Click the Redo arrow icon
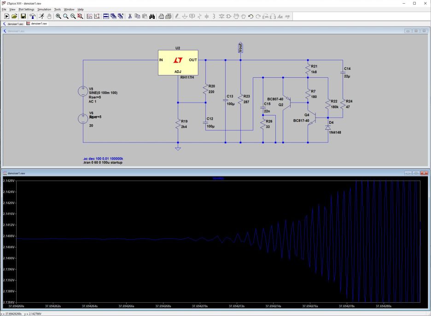 click(x=258, y=17)
